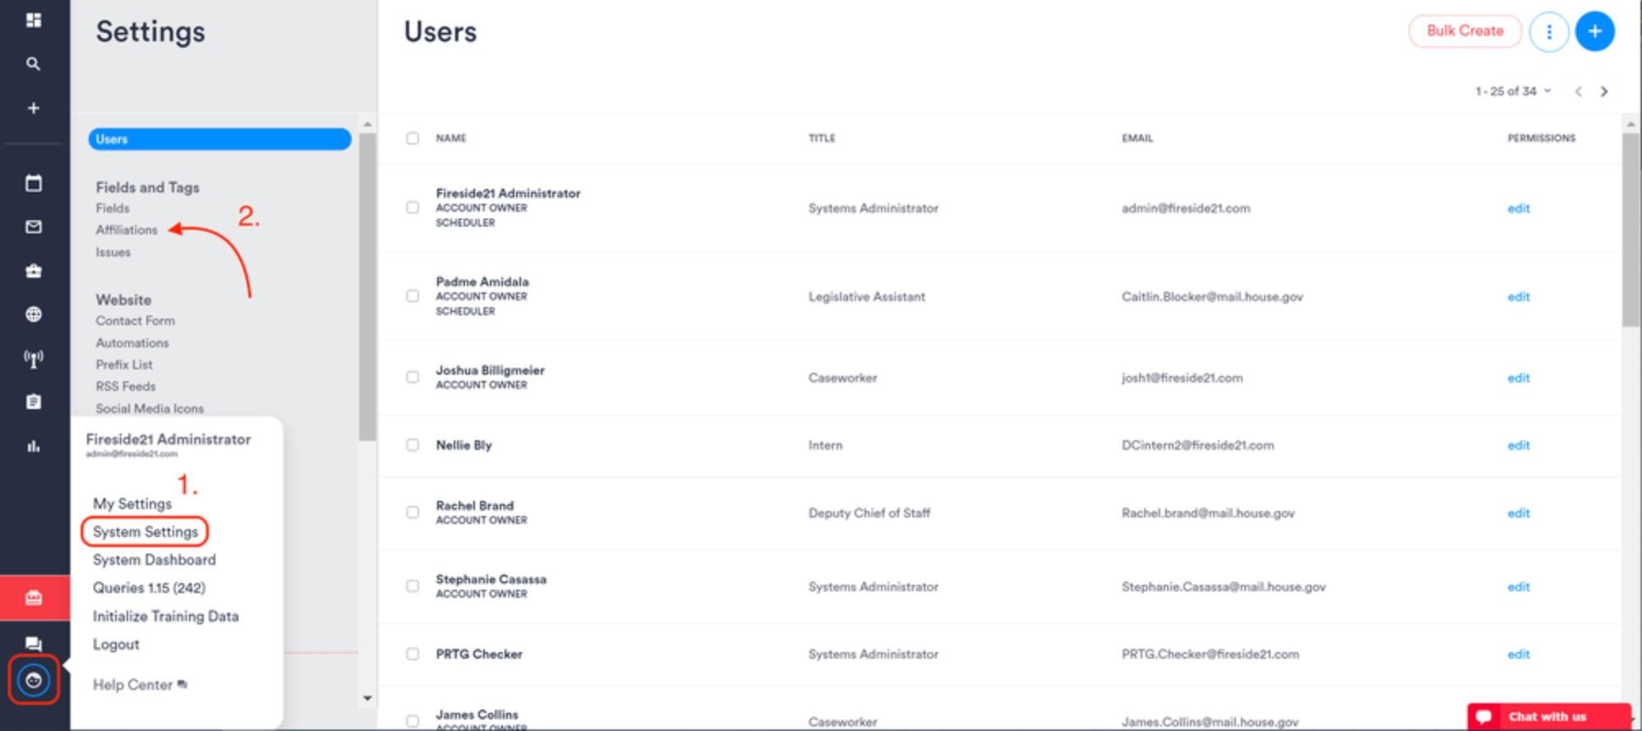Choose My Settings in profile menu

pos(132,503)
